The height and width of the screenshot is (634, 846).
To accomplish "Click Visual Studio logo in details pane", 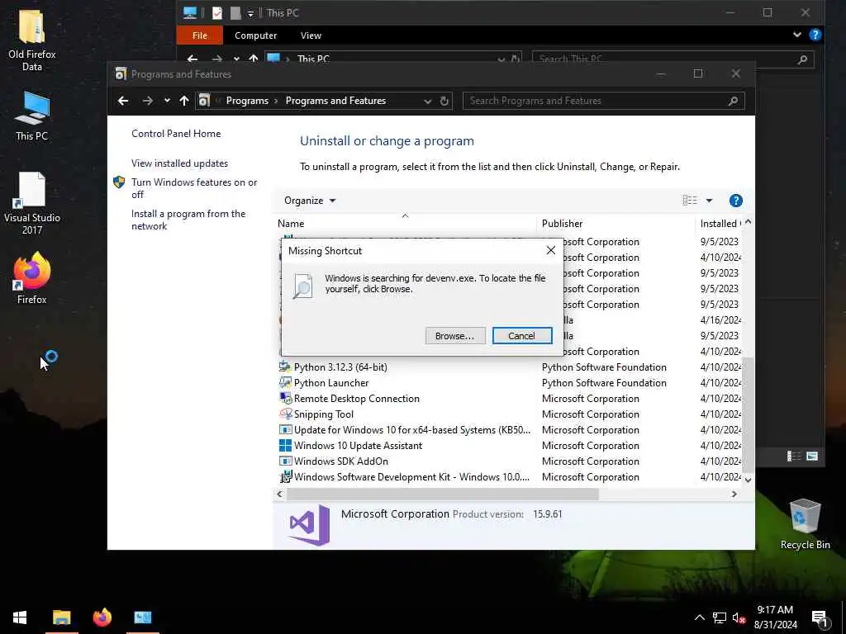I will click(309, 524).
